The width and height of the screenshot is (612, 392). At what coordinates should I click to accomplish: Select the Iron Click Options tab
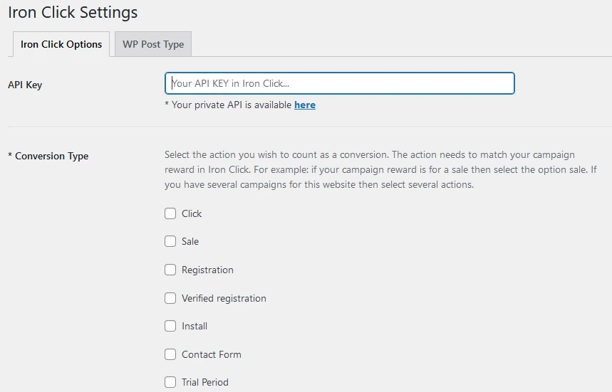click(x=61, y=44)
